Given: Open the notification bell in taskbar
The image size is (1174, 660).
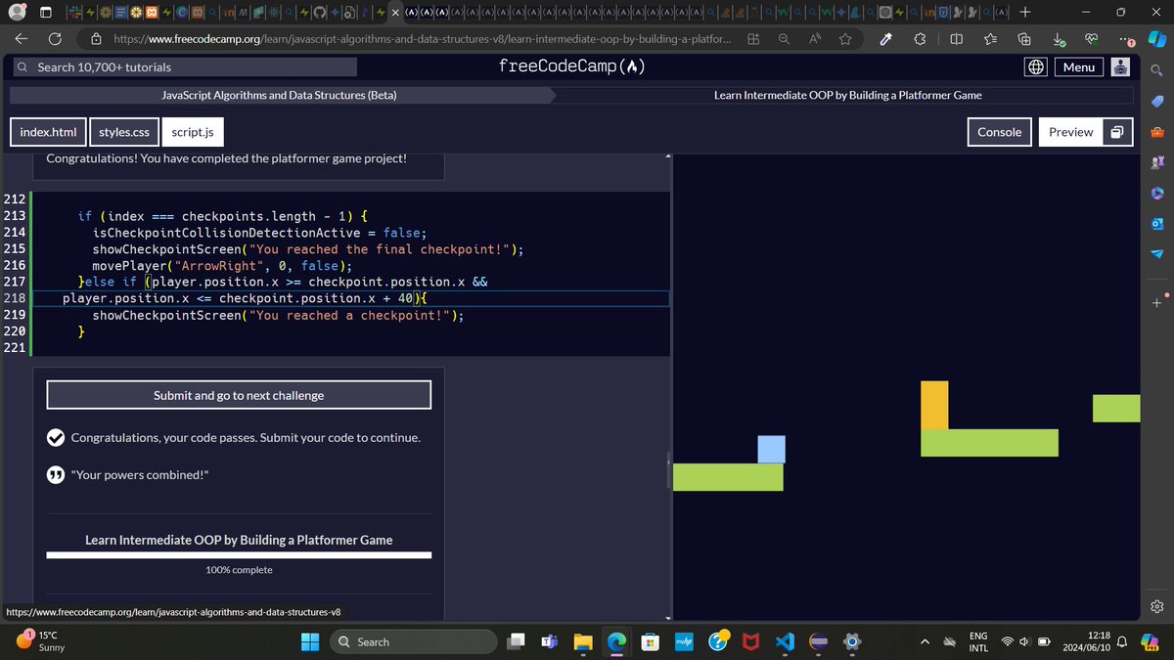Looking at the screenshot, I should [x=1122, y=641].
